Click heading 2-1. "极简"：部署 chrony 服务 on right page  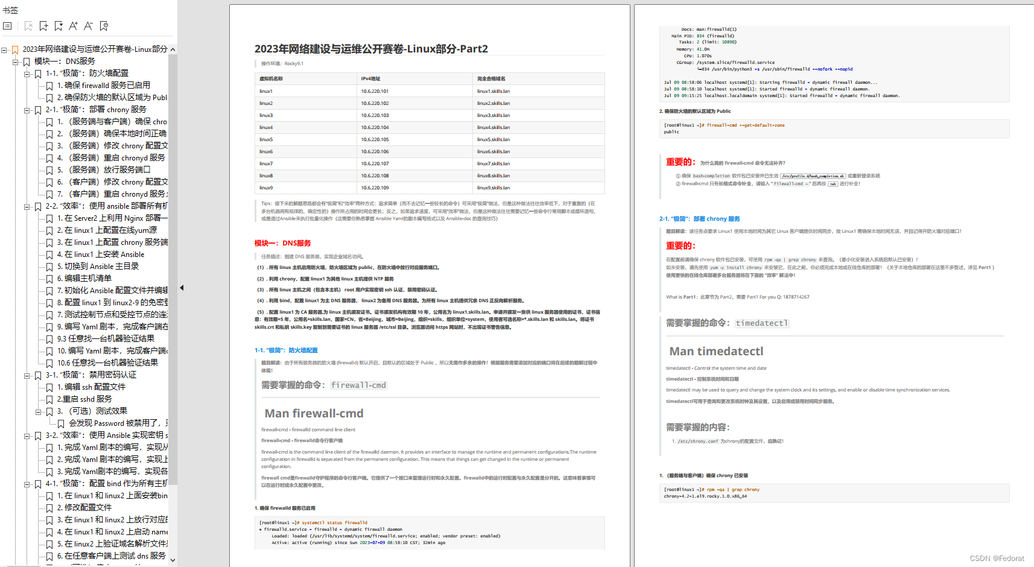(x=699, y=219)
